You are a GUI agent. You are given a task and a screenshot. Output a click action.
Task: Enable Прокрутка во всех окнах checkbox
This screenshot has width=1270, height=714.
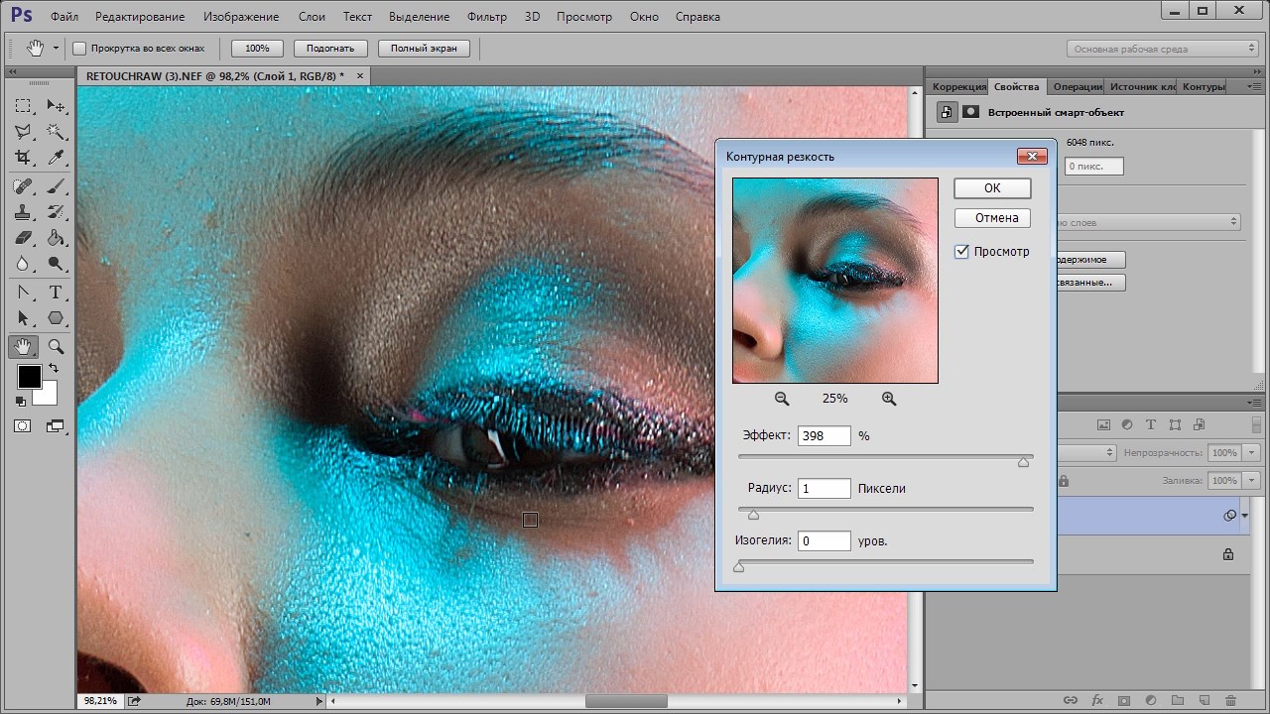coord(79,49)
